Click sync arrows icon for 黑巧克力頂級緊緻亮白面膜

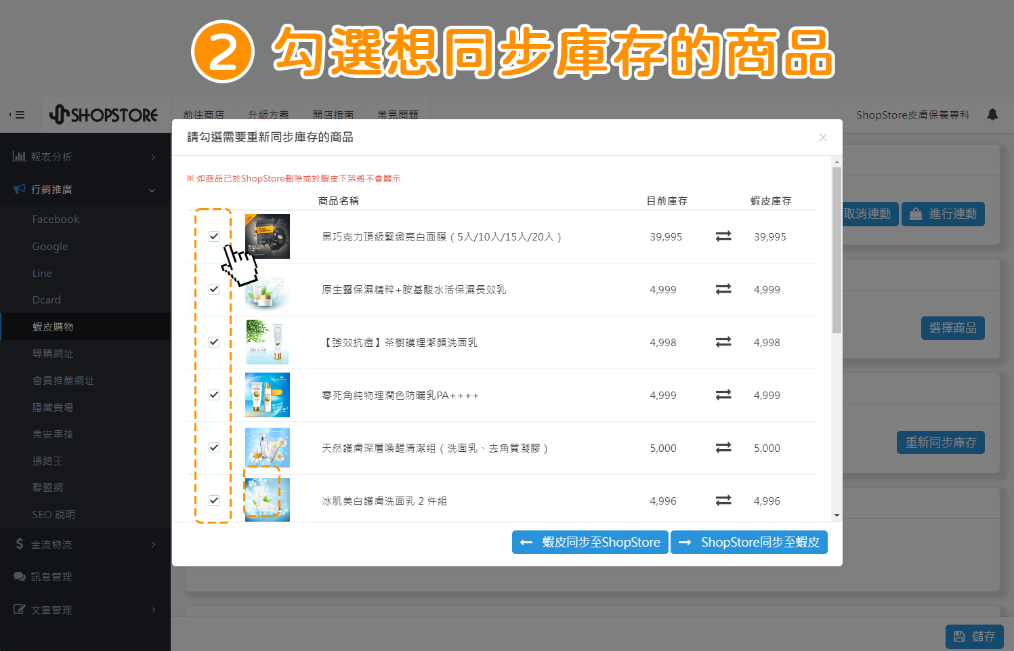point(723,236)
